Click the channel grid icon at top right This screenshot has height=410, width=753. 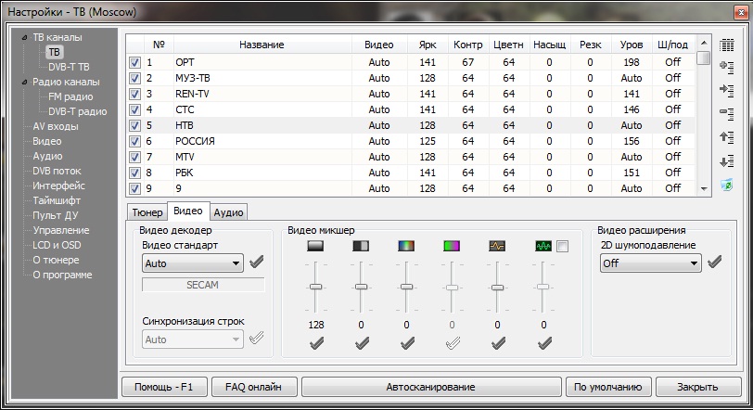tap(727, 45)
